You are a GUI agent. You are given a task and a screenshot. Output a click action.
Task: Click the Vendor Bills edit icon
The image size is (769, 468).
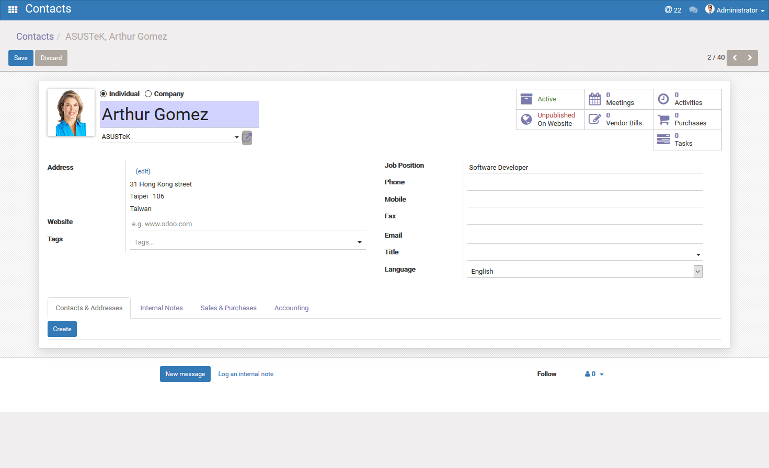[595, 119]
